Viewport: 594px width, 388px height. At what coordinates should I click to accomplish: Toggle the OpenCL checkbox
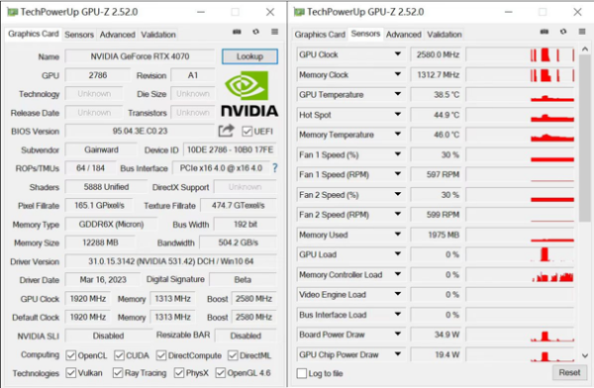click(x=71, y=355)
